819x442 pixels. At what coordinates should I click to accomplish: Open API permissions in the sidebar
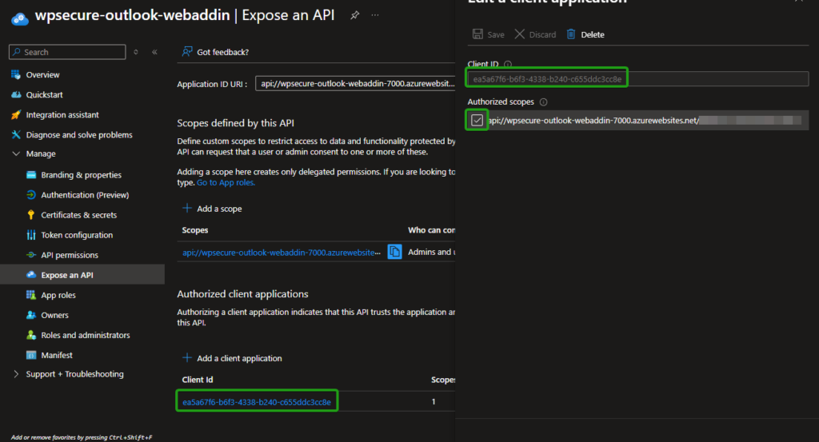tap(70, 255)
